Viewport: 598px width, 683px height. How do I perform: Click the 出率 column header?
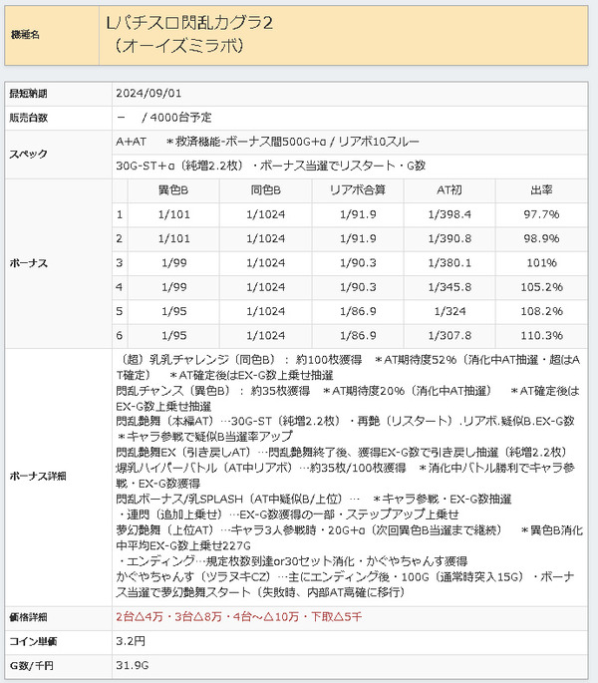pyautogui.click(x=541, y=190)
